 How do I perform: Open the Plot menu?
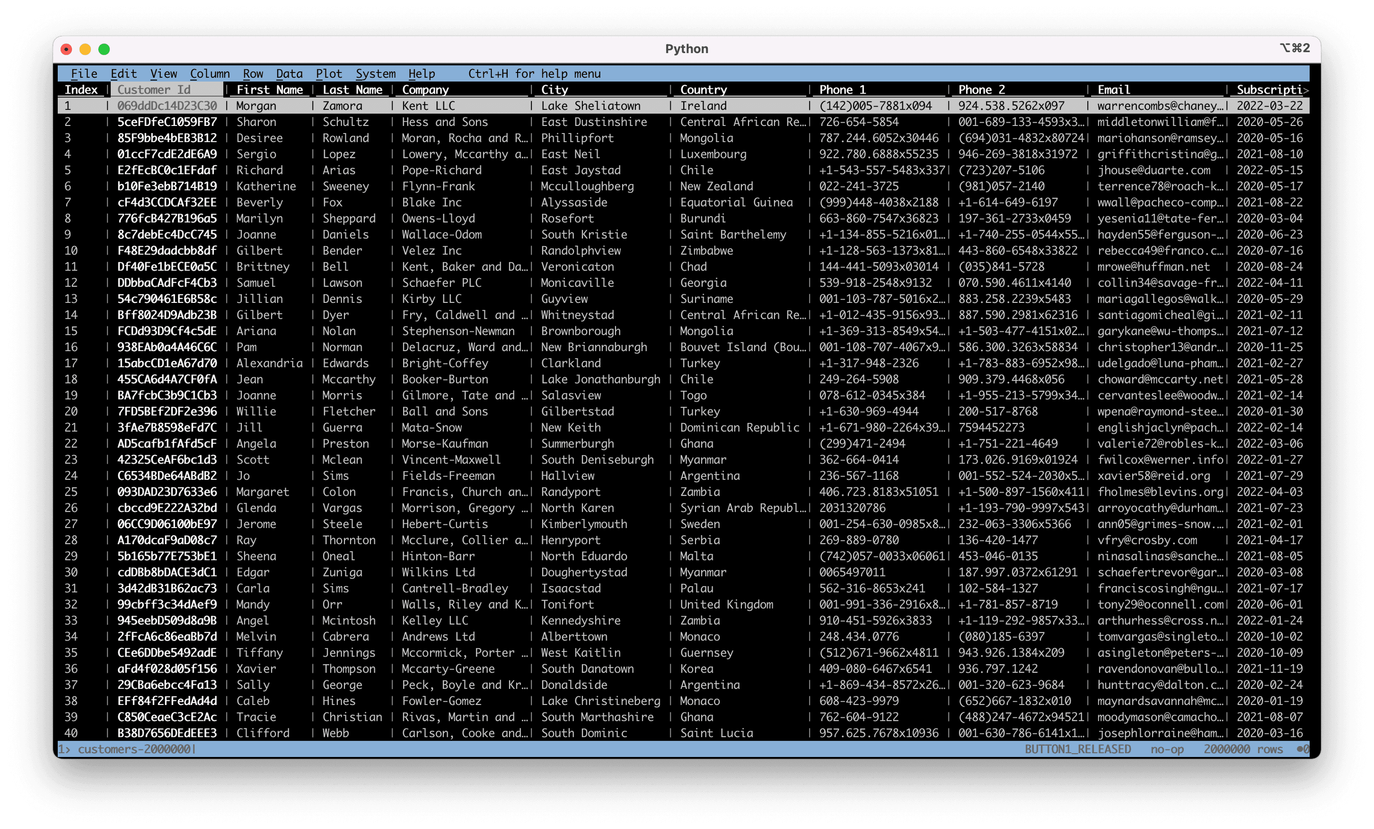329,73
